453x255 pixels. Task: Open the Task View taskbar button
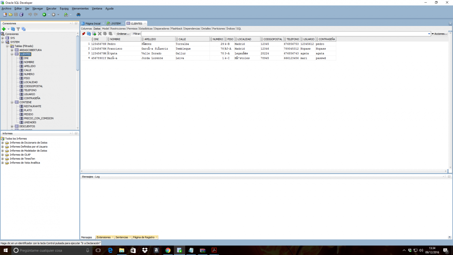tap(98, 250)
